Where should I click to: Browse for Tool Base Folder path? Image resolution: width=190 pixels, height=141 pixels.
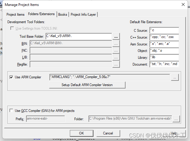(x=116, y=36)
